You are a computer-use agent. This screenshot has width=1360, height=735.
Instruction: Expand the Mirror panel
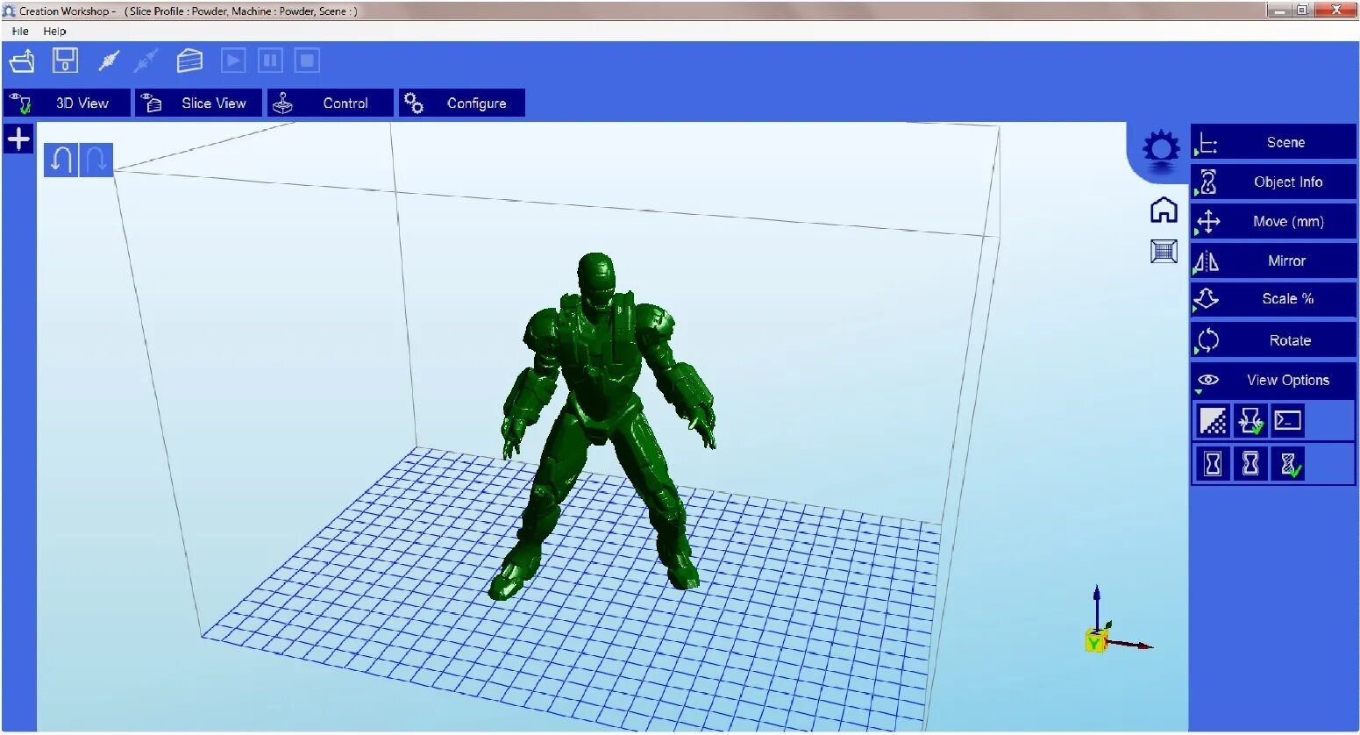tap(1273, 260)
